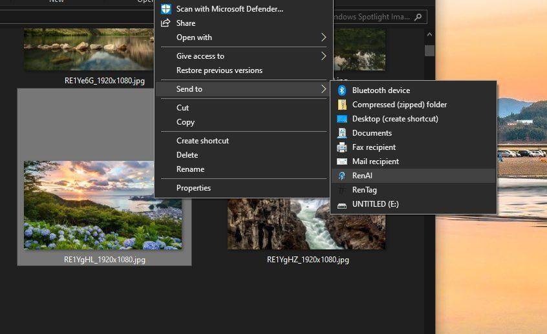
Task: Click the Compressed (zipped) folder icon
Action: pos(342,105)
